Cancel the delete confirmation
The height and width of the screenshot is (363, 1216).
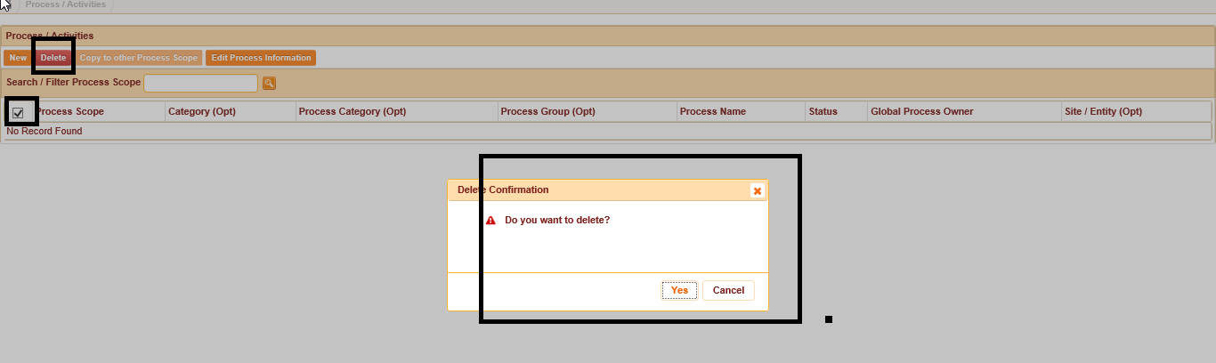coord(728,290)
